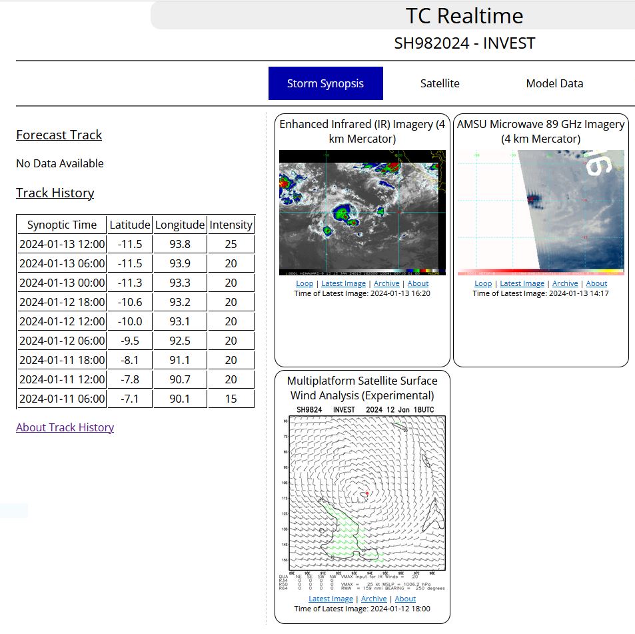The width and height of the screenshot is (635, 634).
Task: Select the 2024-01-13 12:00 track history row
Action: click(136, 244)
